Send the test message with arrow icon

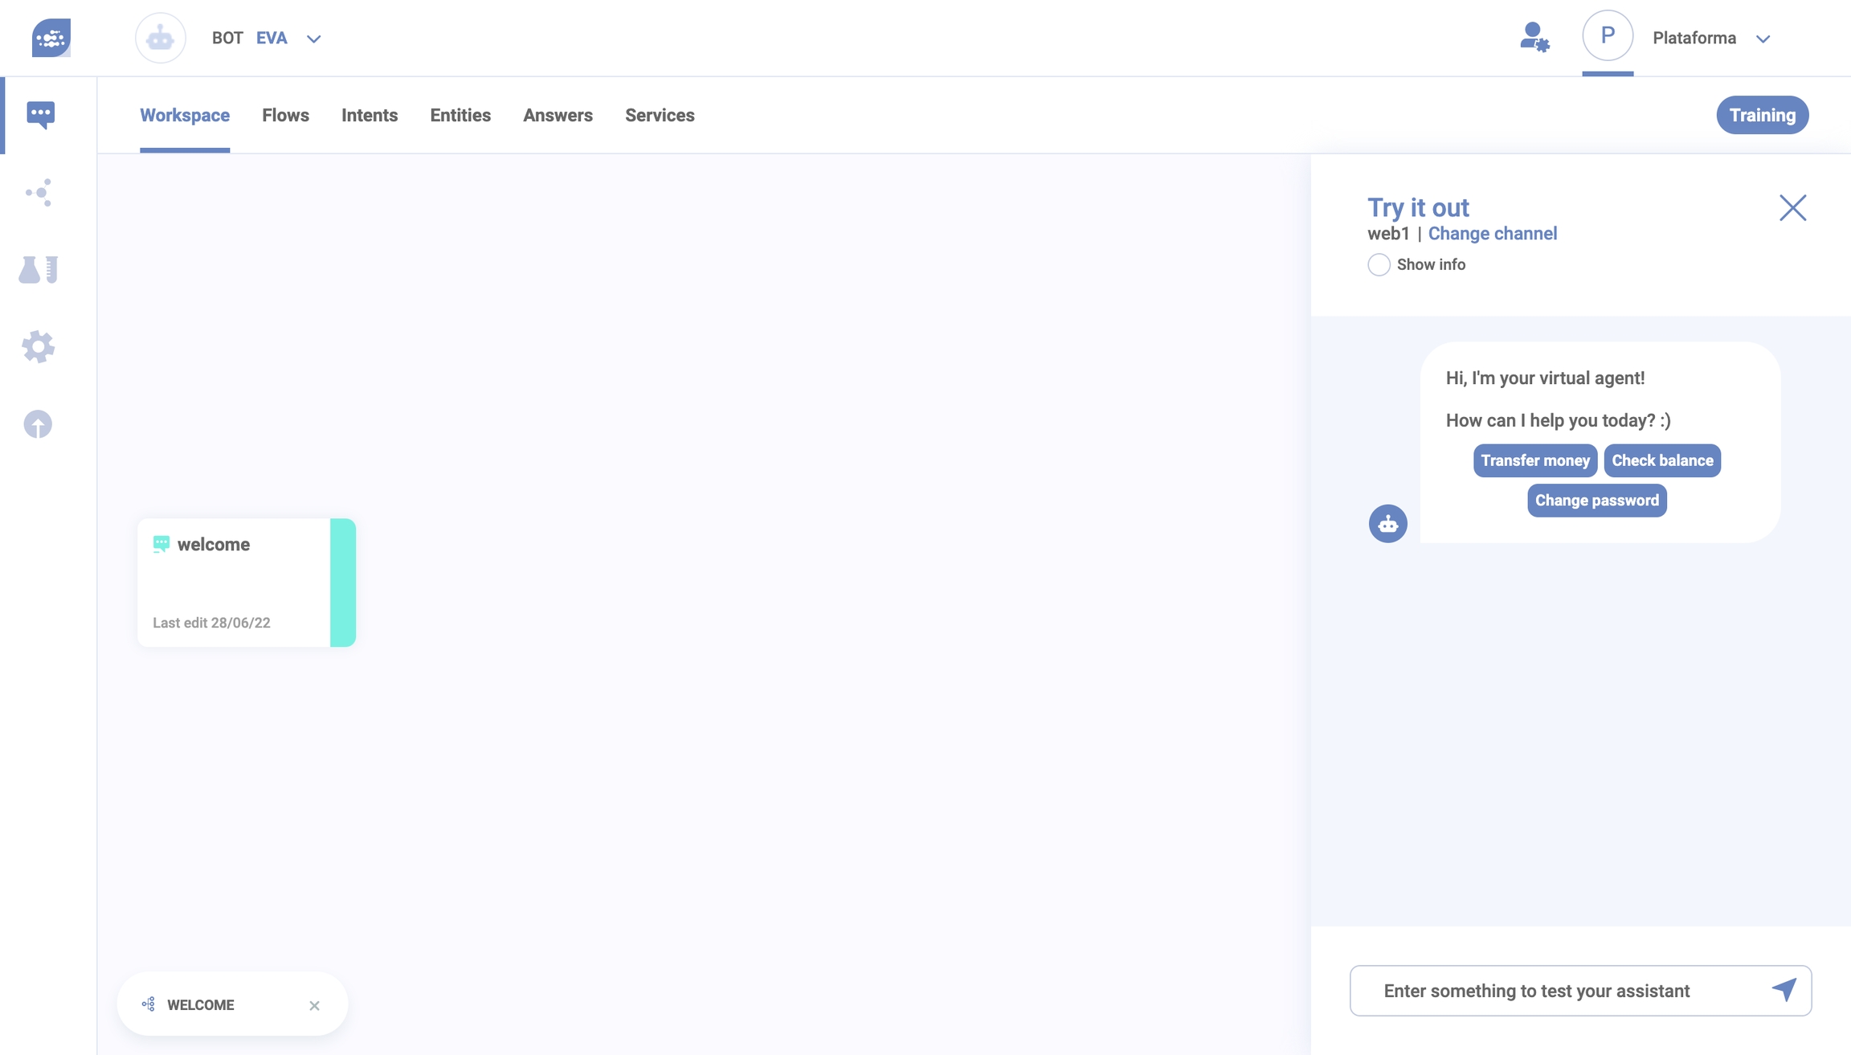pos(1784,990)
